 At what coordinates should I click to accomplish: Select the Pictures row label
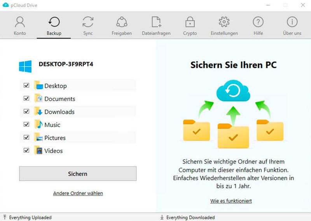(55, 138)
